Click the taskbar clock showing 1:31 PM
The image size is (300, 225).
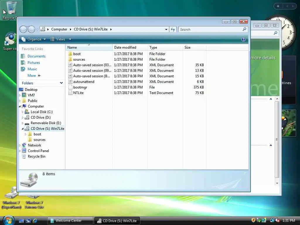(x=289, y=220)
